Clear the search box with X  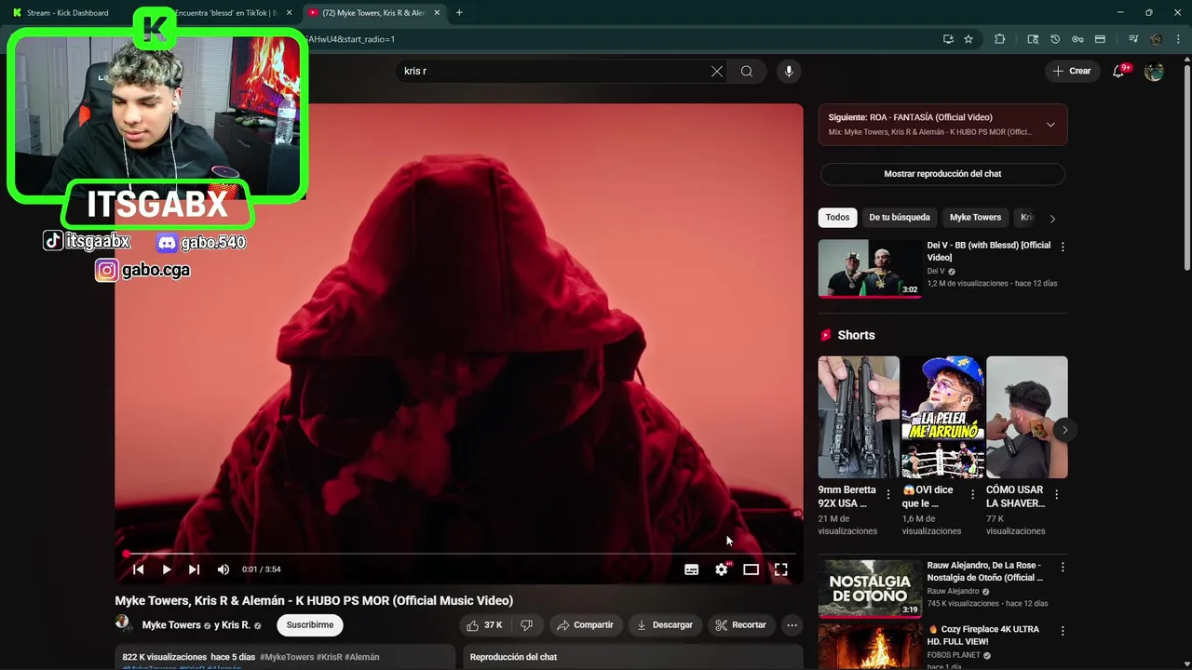click(x=717, y=72)
